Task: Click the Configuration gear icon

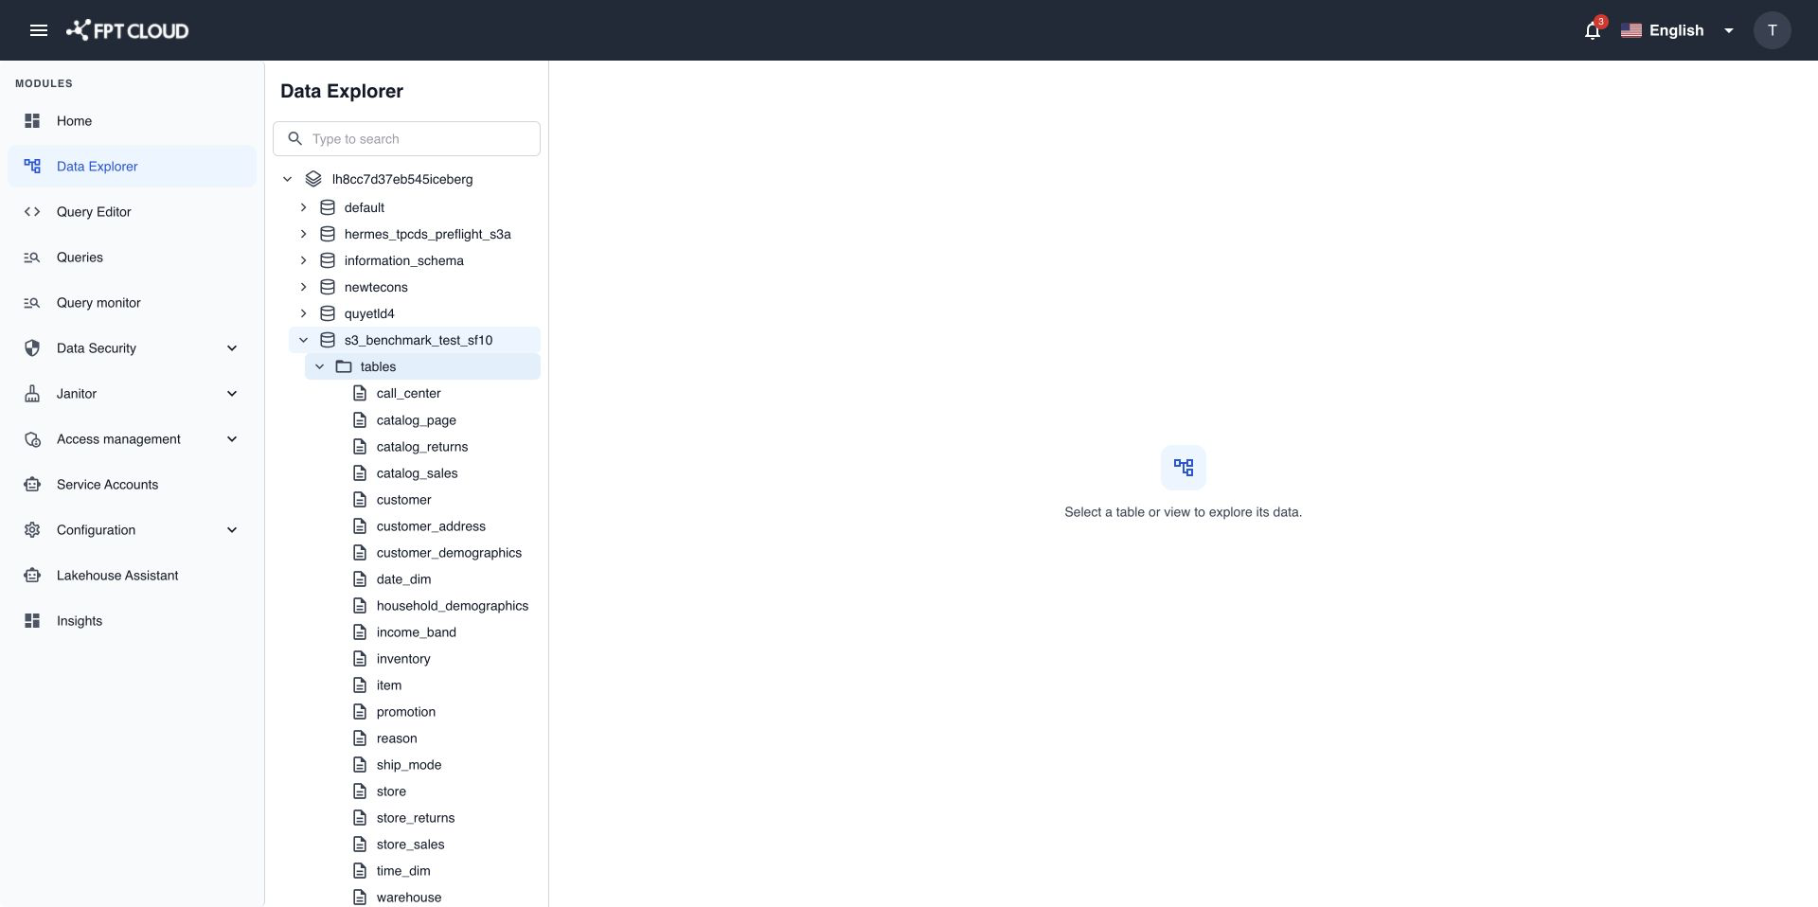Action: coord(32,530)
